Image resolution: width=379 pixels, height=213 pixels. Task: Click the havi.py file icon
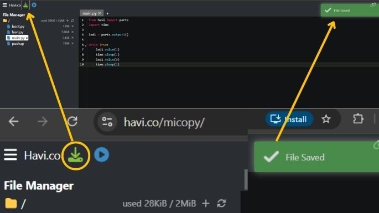[x=9, y=32]
